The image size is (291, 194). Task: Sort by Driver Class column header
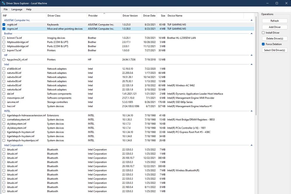[x=66, y=16]
